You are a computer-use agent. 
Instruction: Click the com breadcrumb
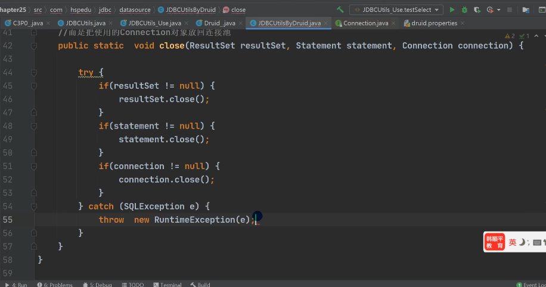point(56,10)
